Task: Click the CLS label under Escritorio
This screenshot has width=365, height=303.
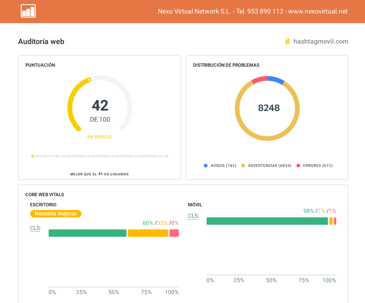Action: (x=35, y=228)
